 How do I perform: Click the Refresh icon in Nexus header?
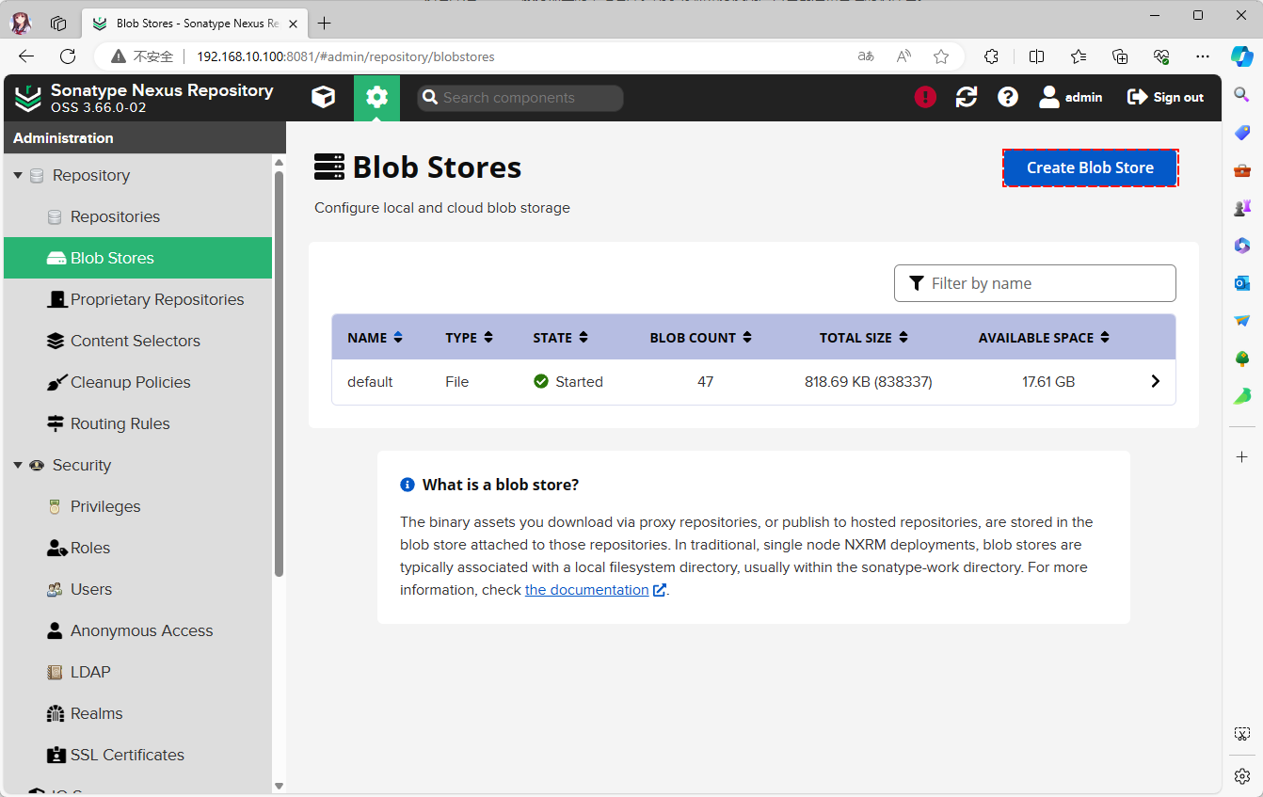967,97
